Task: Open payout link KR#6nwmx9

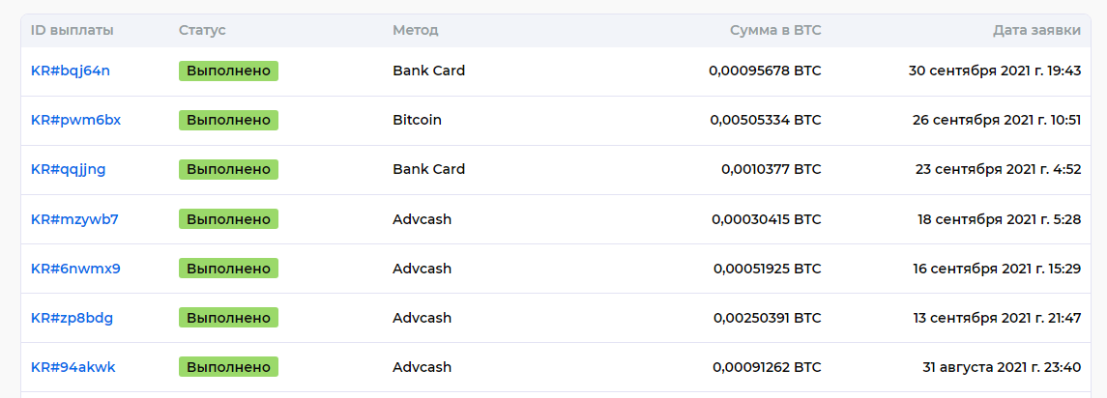Action: click(76, 269)
